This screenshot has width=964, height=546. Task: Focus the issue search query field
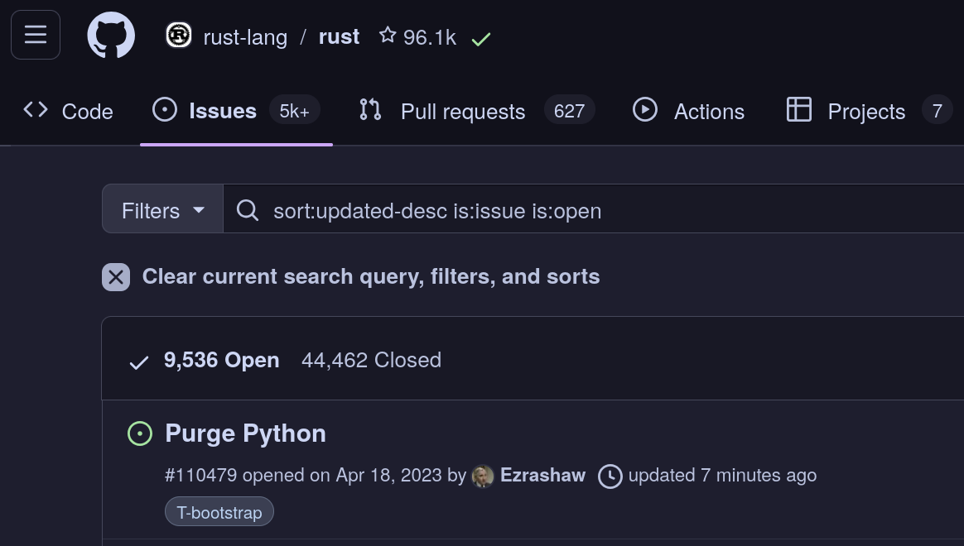point(593,208)
